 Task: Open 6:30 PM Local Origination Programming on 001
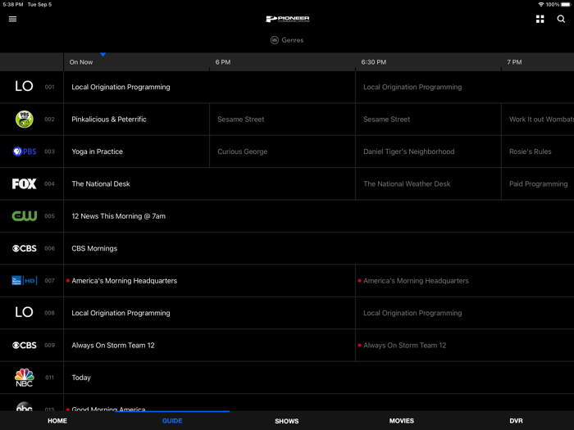point(465,87)
